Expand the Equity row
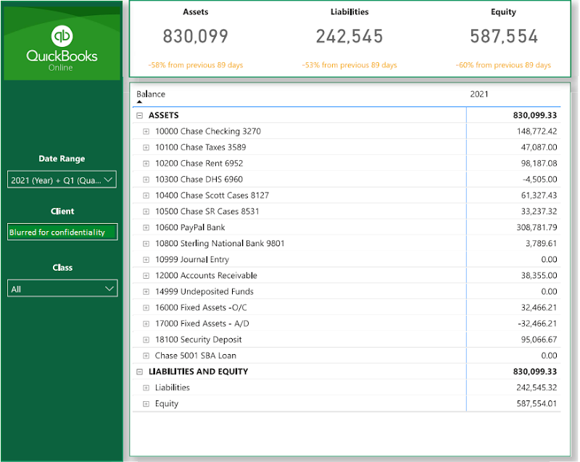The height and width of the screenshot is (462, 580). pyautogui.click(x=146, y=404)
